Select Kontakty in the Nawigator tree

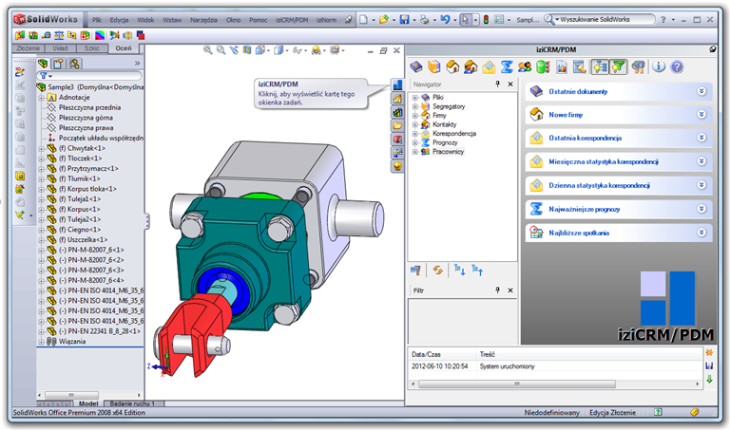click(x=444, y=124)
